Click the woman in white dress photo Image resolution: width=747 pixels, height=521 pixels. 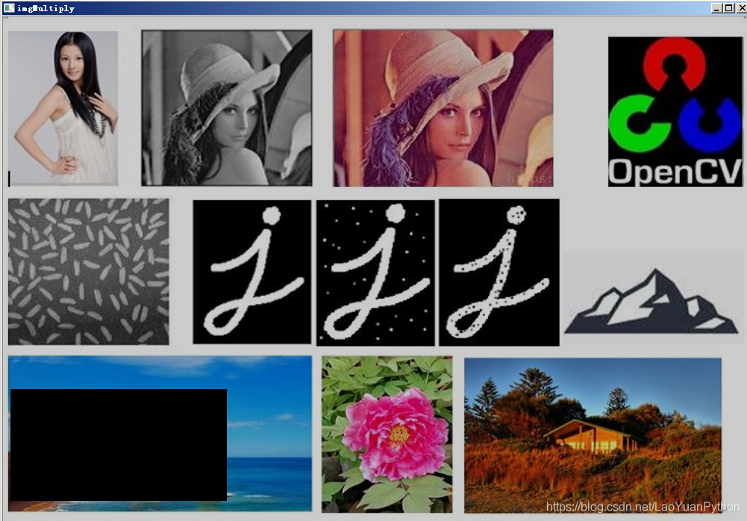(63, 108)
